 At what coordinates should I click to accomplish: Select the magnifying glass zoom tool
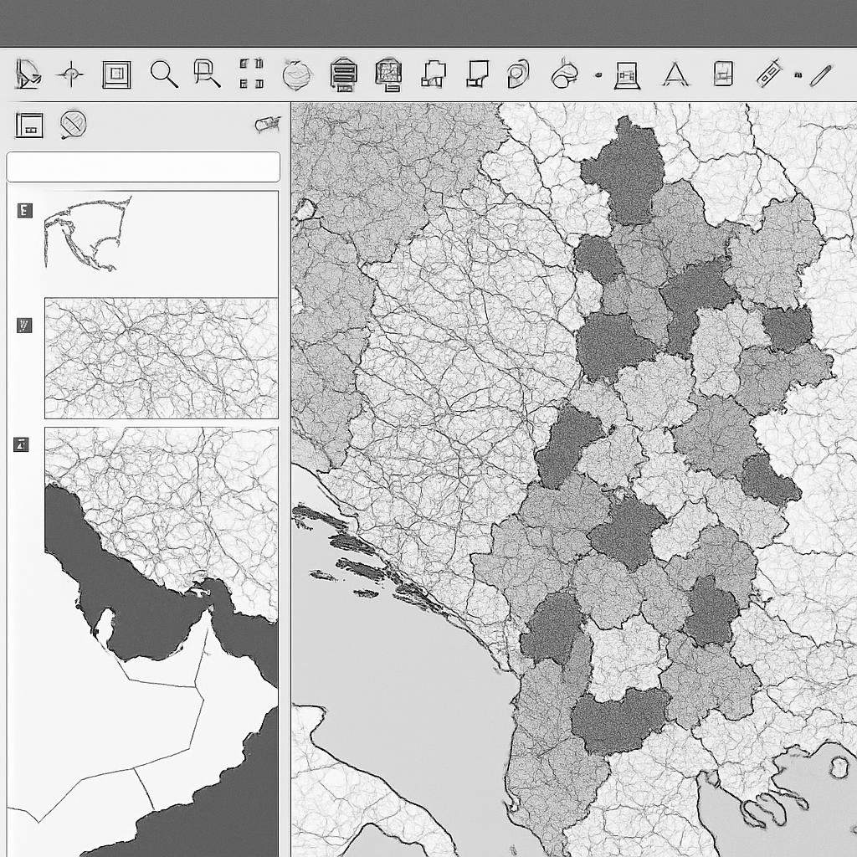pos(164,74)
